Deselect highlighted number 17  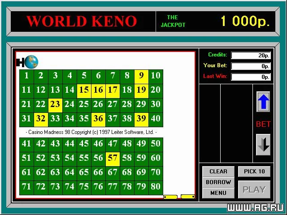(113, 91)
